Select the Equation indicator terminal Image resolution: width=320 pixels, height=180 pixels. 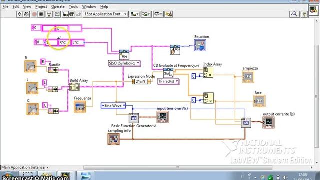point(200,45)
